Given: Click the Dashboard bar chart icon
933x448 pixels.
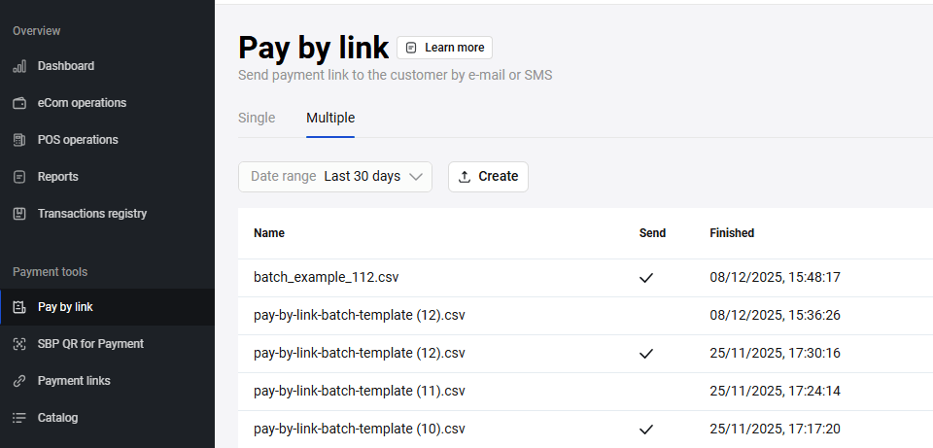Looking at the screenshot, I should coord(19,66).
